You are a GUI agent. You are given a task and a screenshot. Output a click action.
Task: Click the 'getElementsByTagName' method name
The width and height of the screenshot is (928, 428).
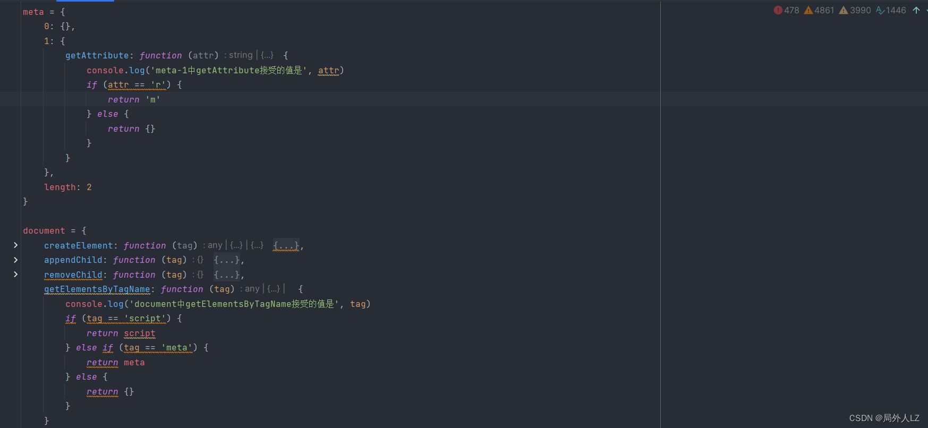click(x=97, y=289)
